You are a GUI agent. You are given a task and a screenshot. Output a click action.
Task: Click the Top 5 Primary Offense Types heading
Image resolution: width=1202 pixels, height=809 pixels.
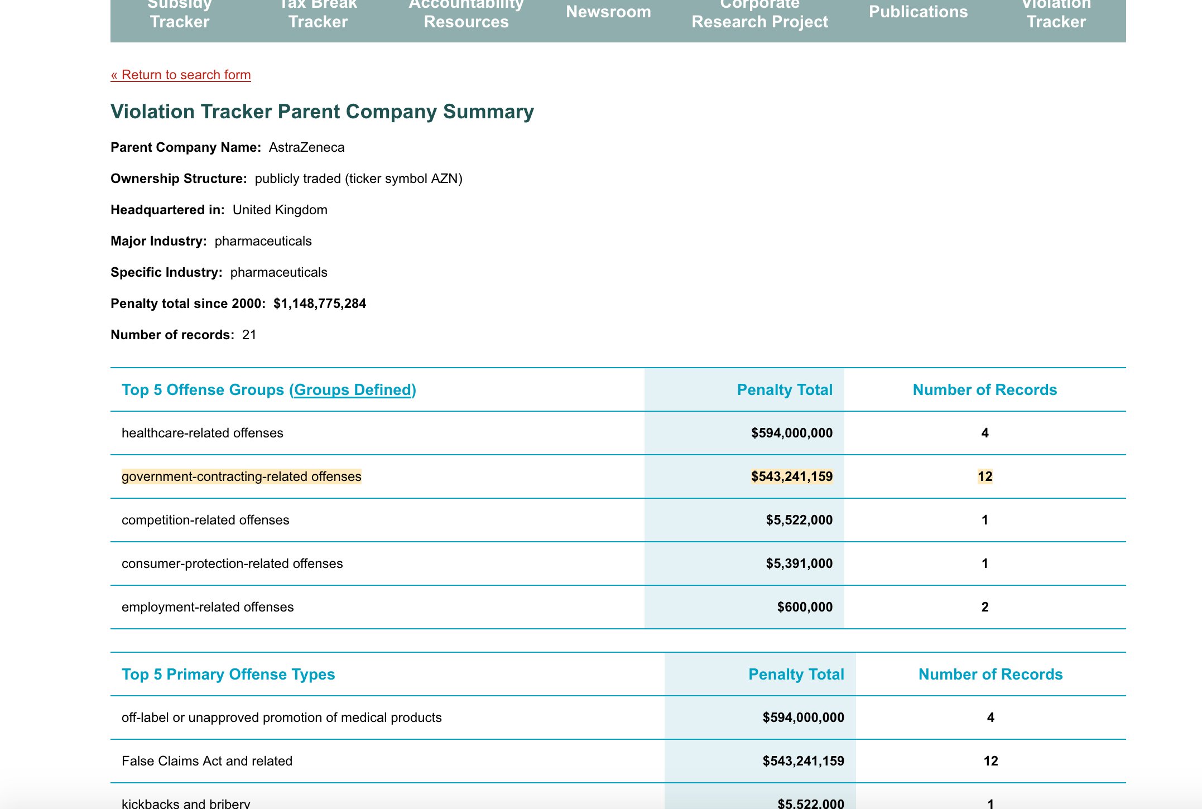pos(228,674)
